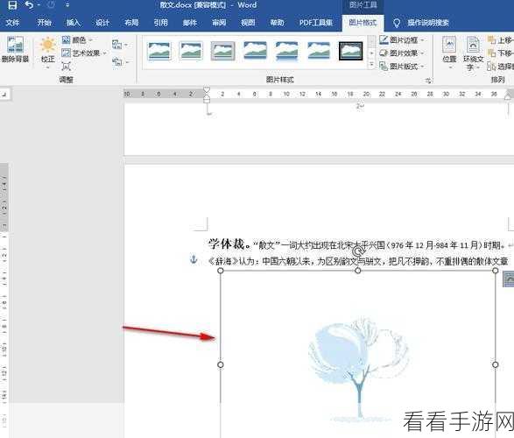
Task: Open the 图片边框 picture border dropdown
Action: click(401, 40)
